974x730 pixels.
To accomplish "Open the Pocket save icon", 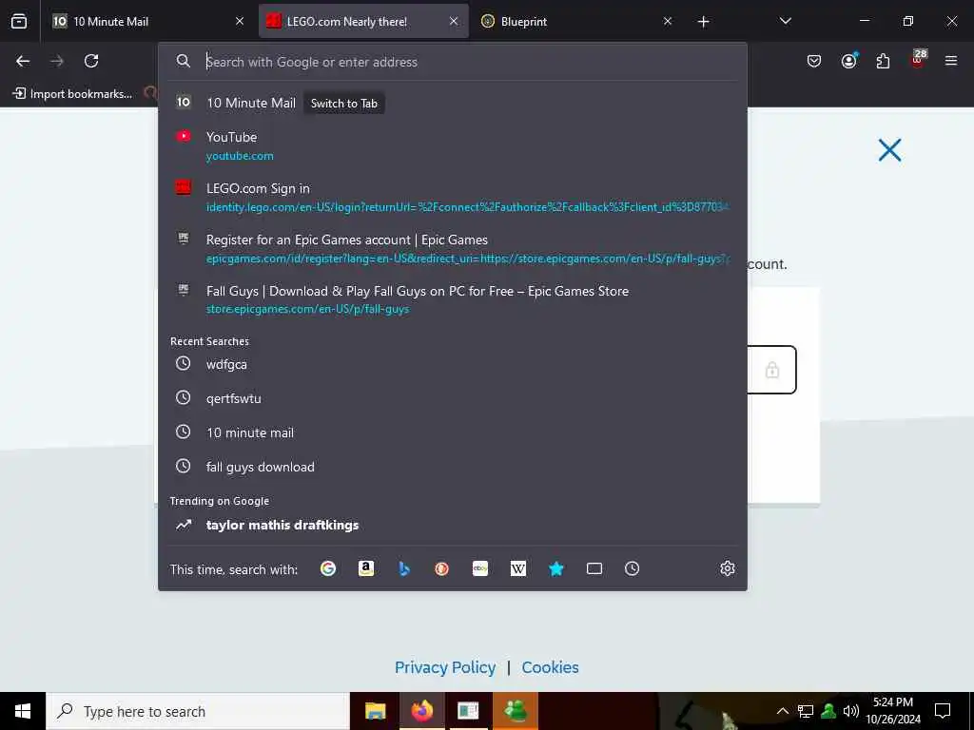I will coord(814,61).
